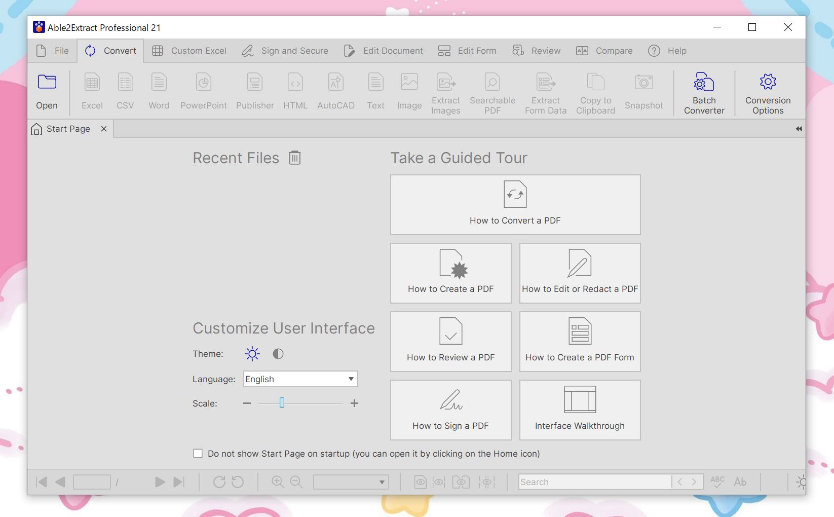Toggle the Ab match case icon
The width and height of the screenshot is (834, 517).
click(x=740, y=482)
